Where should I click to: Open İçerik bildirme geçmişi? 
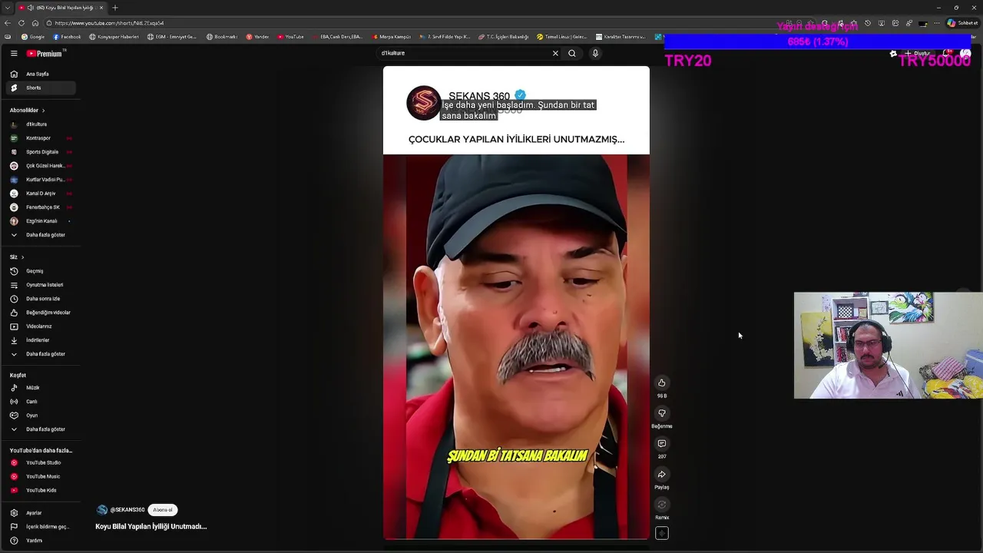pyautogui.click(x=40, y=527)
